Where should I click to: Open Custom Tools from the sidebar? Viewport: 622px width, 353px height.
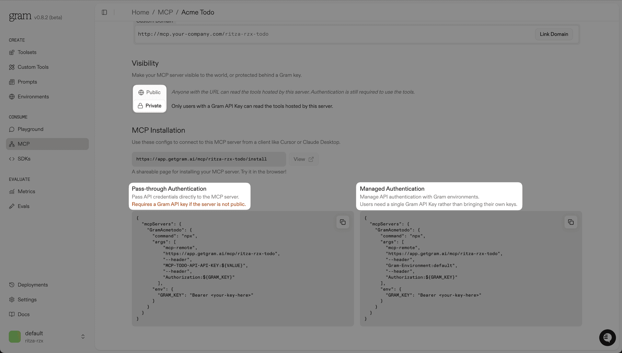pyautogui.click(x=33, y=67)
